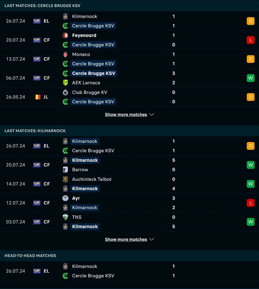Click the TNS club crest icon
Image resolution: width=259 pixels, height=289 pixels.
coord(65,217)
